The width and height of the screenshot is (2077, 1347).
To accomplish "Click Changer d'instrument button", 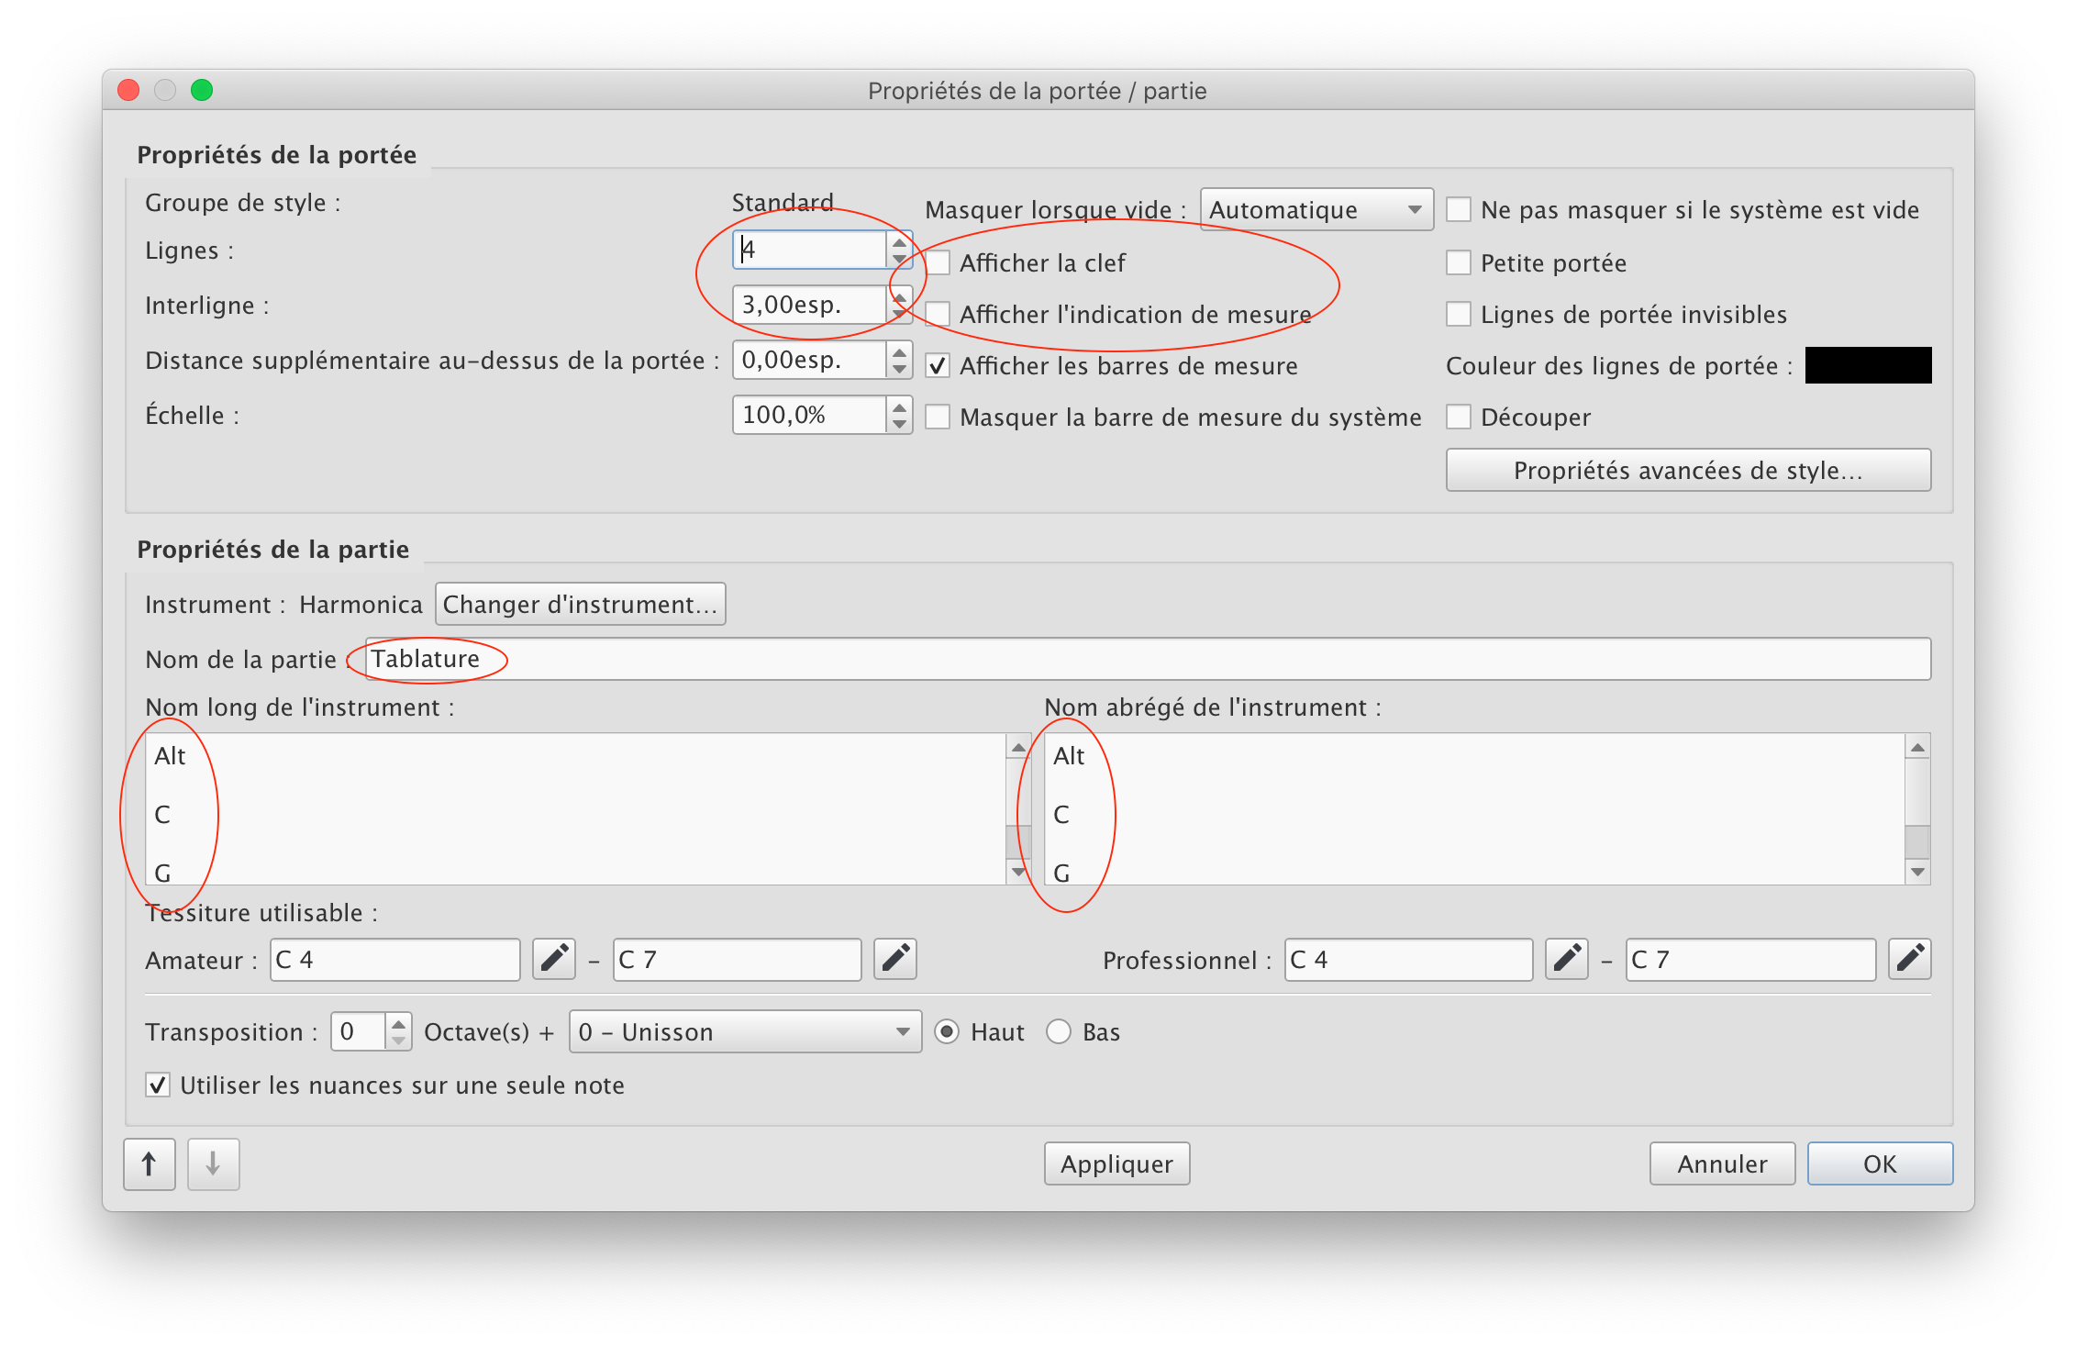I will [x=580, y=605].
